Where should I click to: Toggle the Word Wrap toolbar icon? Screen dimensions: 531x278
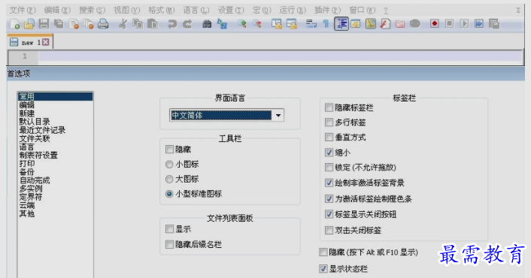311,24
